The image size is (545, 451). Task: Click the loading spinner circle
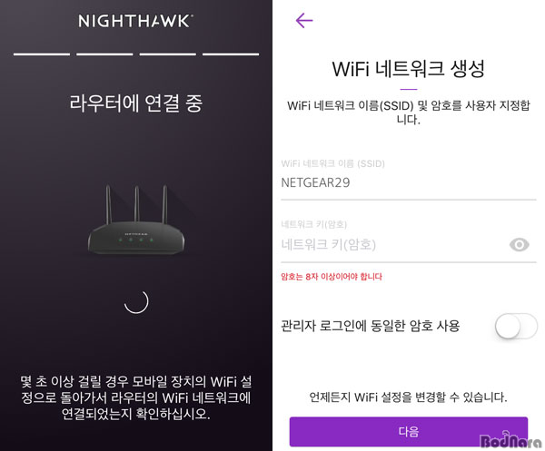[136, 301]
